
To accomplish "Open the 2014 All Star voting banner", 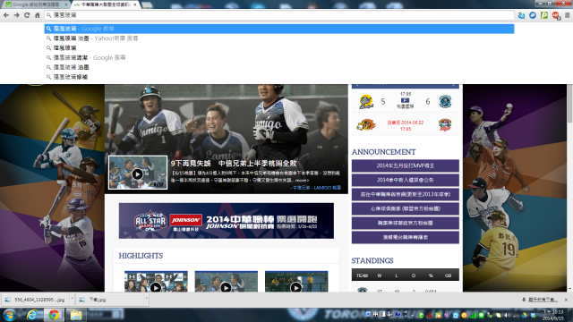I will pos(227,221).
